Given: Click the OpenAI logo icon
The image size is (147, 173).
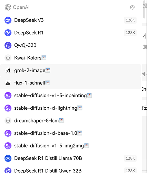Looking at the screenshot, I should pyautogui.click(x=8, y=7).
